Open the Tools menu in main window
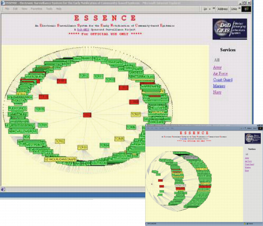The height and width of the screenshot is (226, 263). 48,8
